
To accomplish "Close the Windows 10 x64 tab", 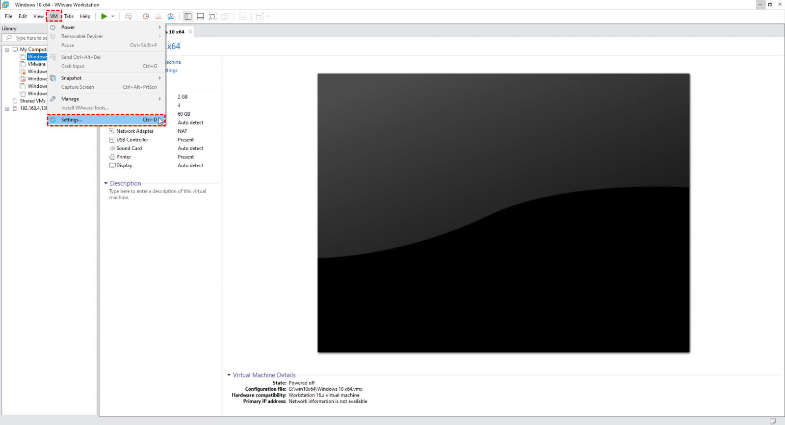I will (x=190, y=32).
